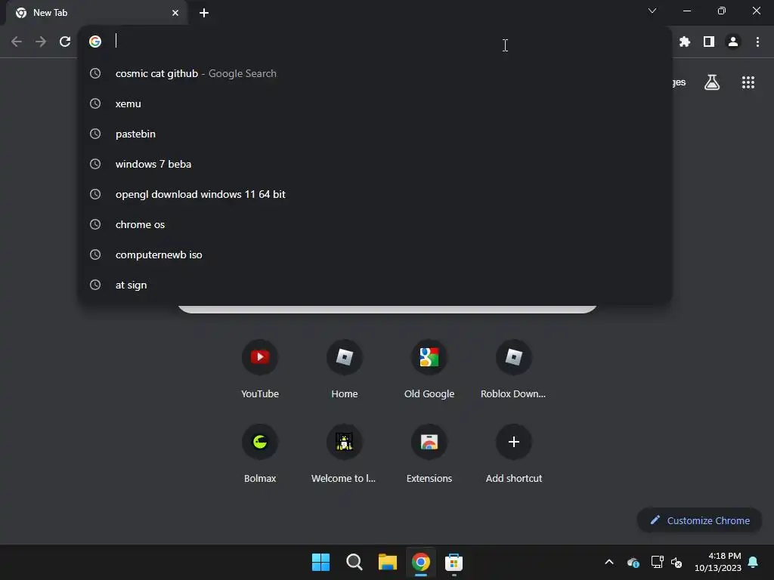Open the profile avatar menu
Image resolution: width=774 pixels, height=580 pixels.
point(733,42)
